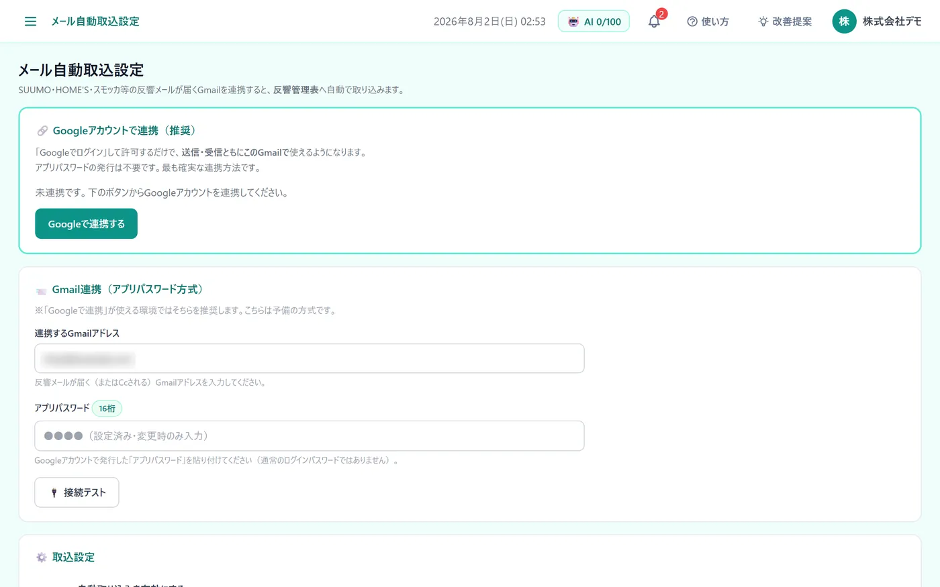Screen dimensions: 940x587
Task: Click the 取込設定 section heading
Action: click(73, 557)
